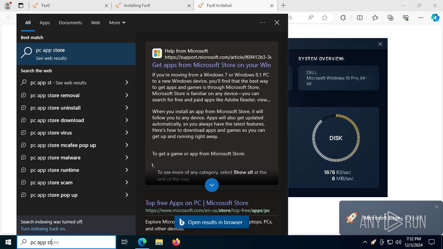Select 'pc app store virus' suggestion text

click(x=51, y=132)
